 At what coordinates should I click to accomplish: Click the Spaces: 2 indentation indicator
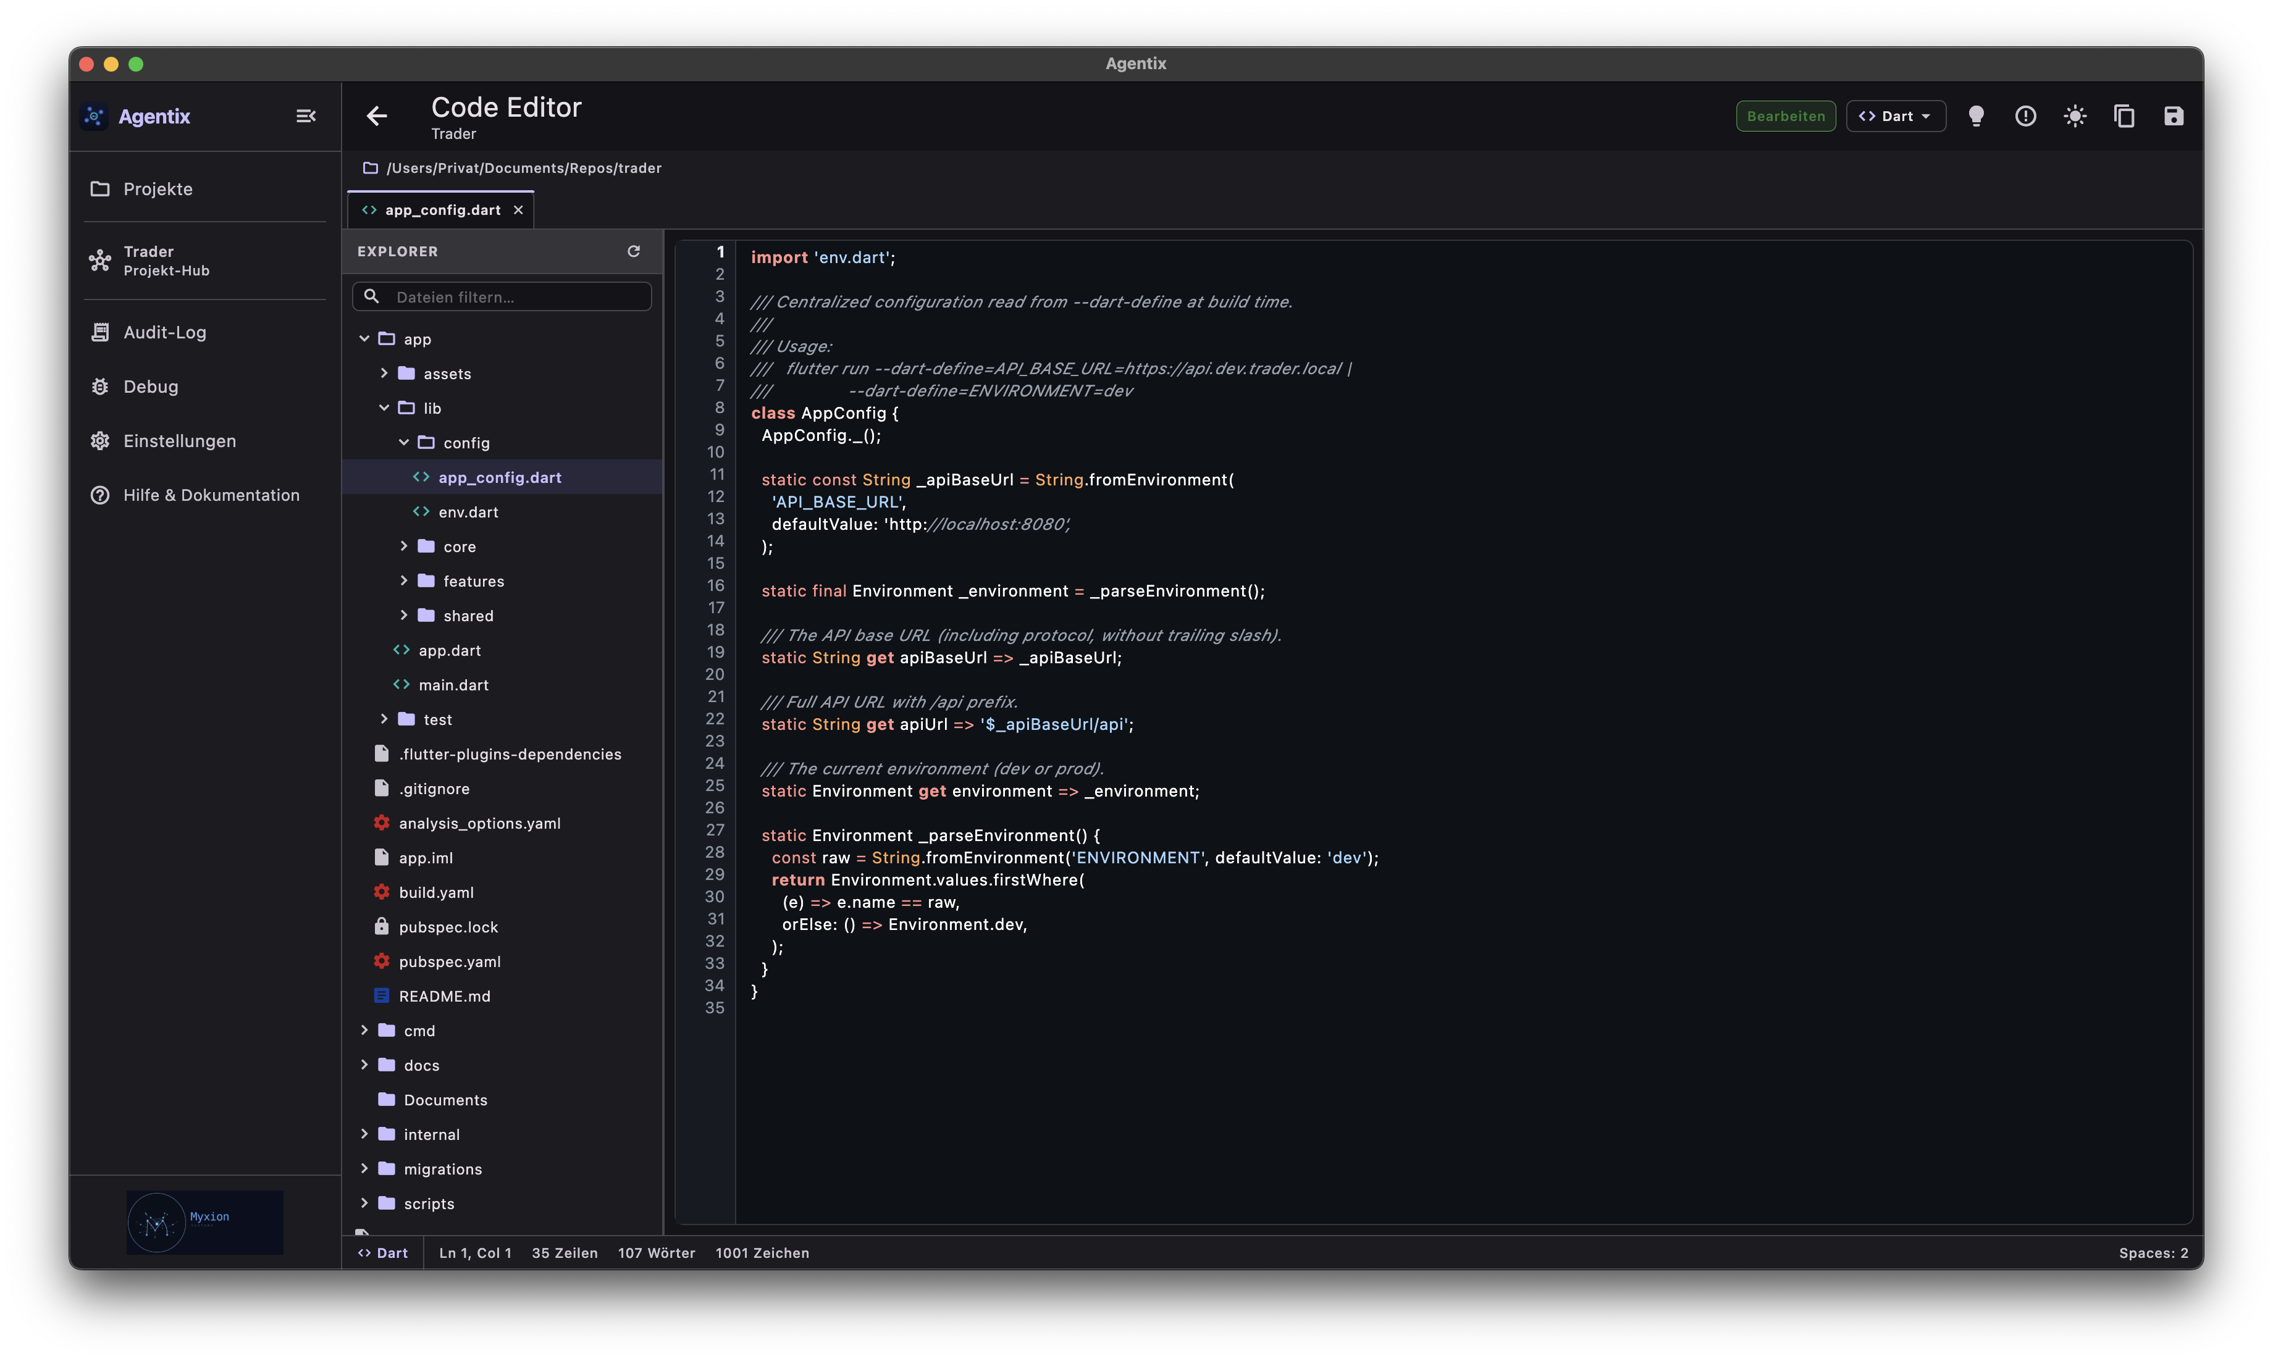2153,1254
